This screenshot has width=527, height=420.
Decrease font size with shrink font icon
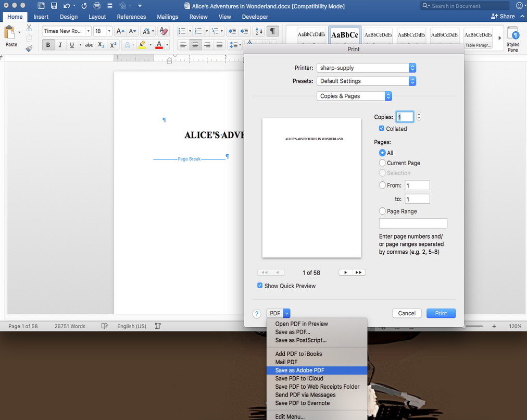point(133,31)
